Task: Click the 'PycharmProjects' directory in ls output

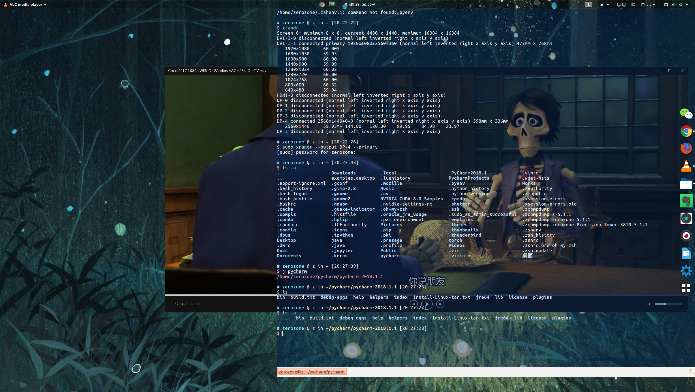Action: (469, 178)
